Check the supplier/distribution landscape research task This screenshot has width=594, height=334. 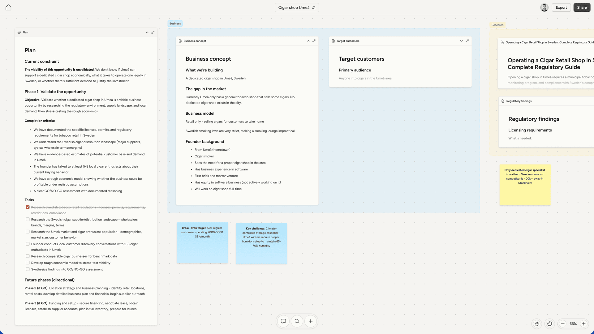tap(28, 220)
